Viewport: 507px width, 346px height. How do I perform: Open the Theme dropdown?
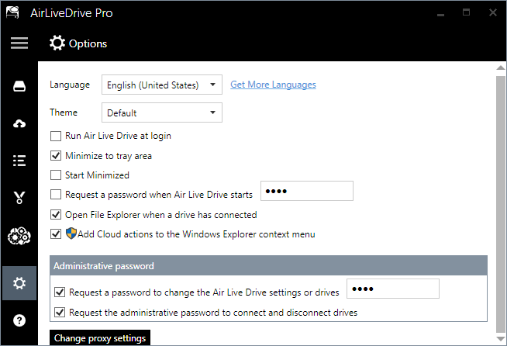162,113
